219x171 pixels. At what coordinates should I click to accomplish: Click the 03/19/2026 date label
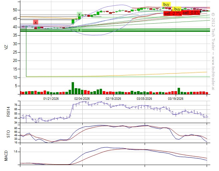[175, 98]
